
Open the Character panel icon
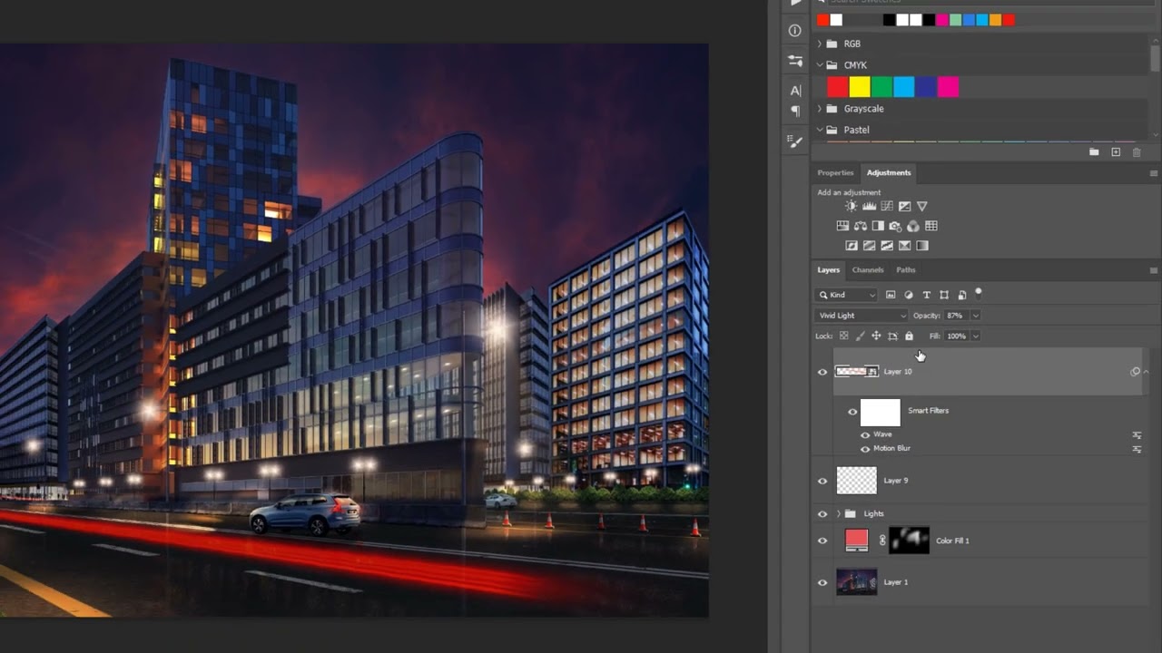pos(795,91)
